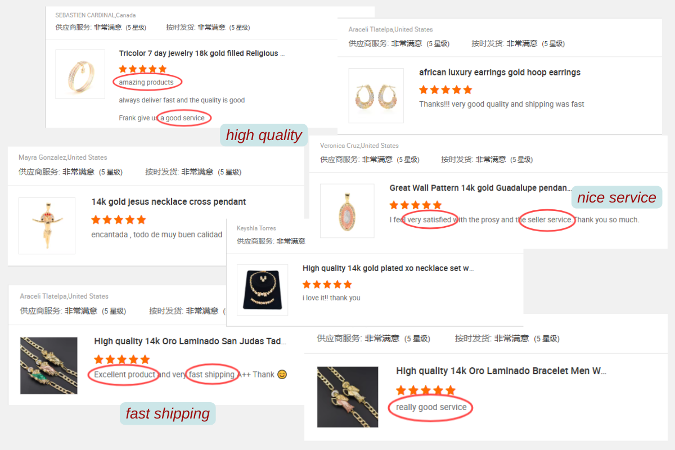Click the 'fast shipping' label
Image resolution: width=675 pixels, height=450 pixels.
click(168, 413)
